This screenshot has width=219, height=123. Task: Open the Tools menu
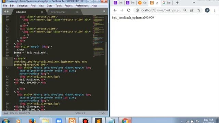click(x=59, y=6)
